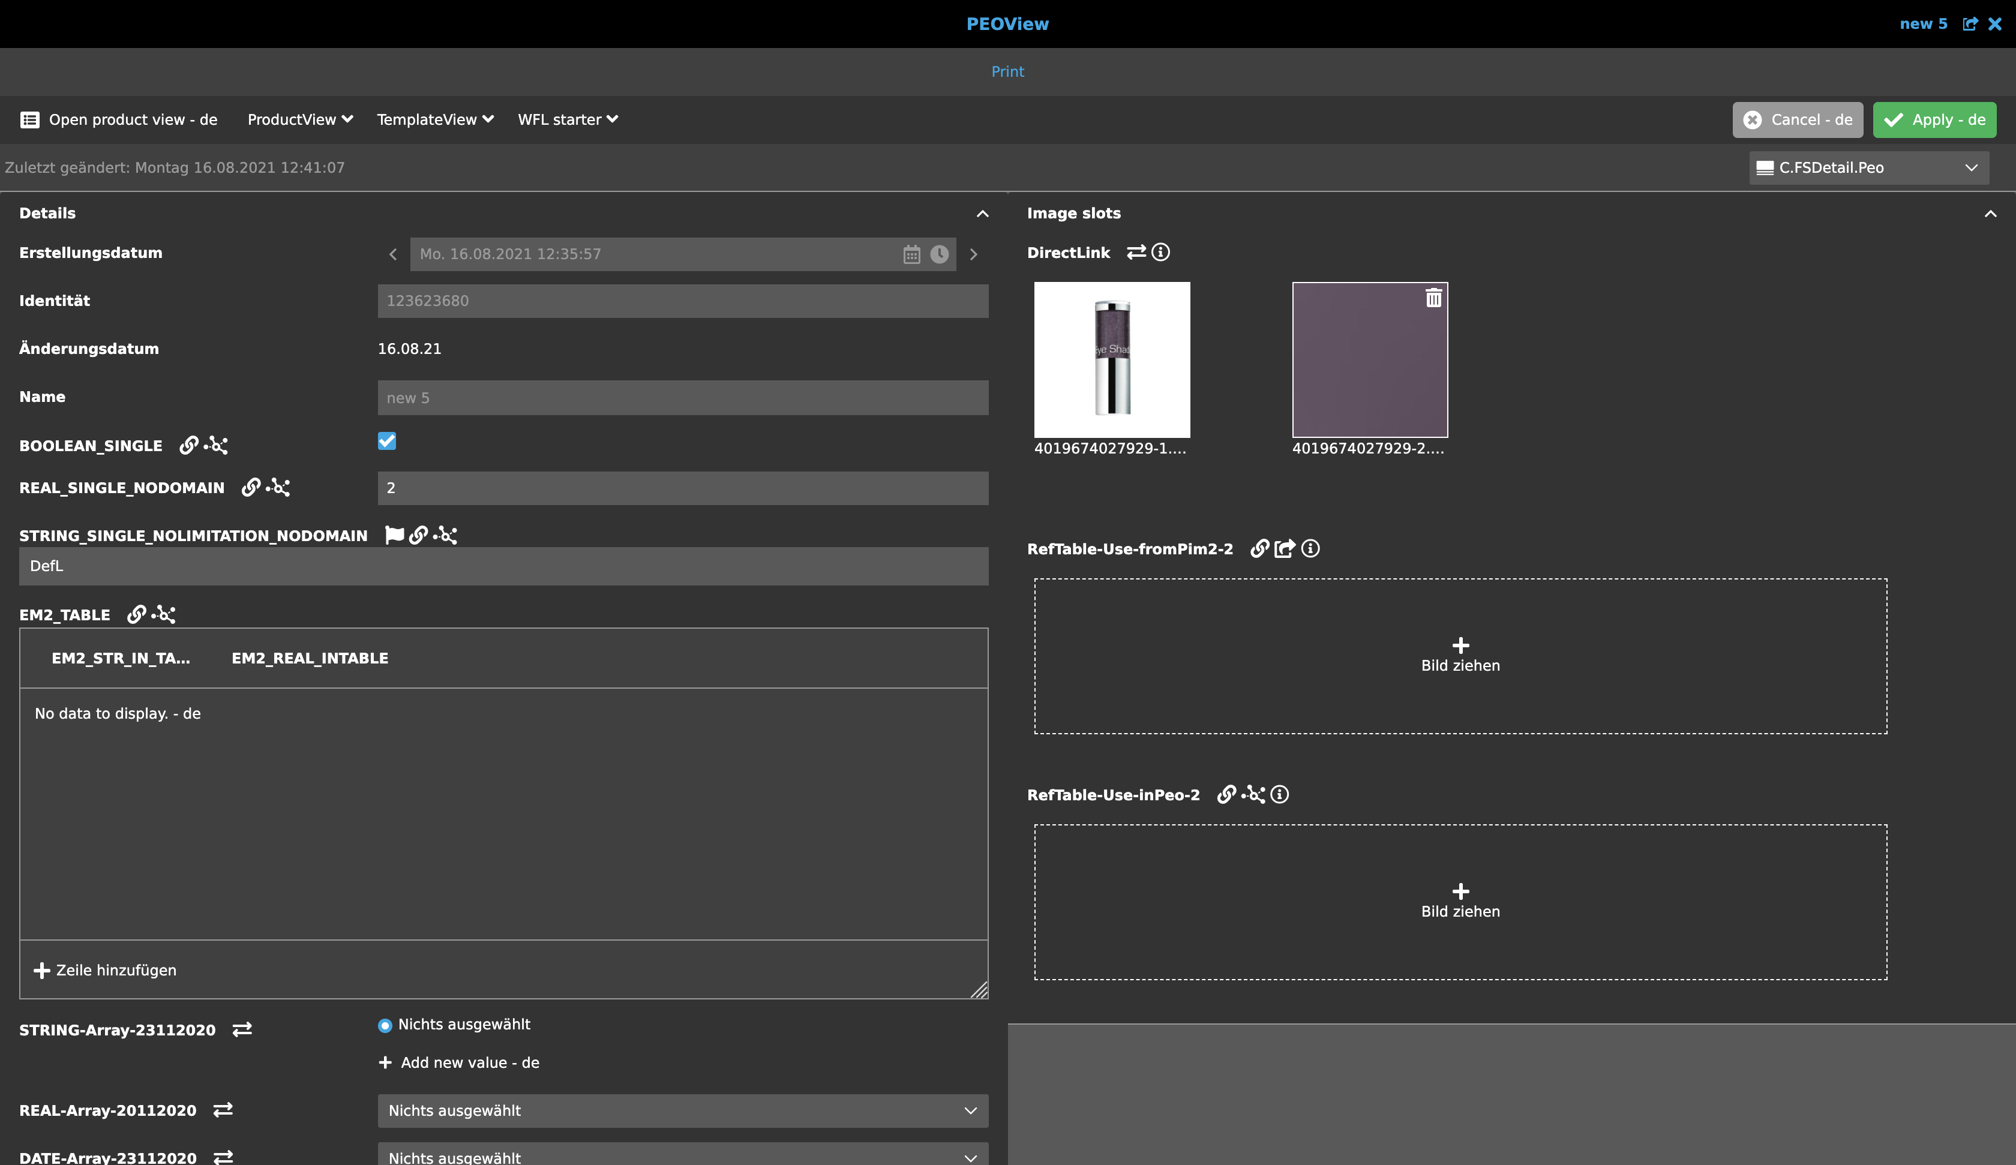Screen dimensions: 2016x1165
Task: Delete second DirectLink image via trash icon
Action: (1433, 299)
